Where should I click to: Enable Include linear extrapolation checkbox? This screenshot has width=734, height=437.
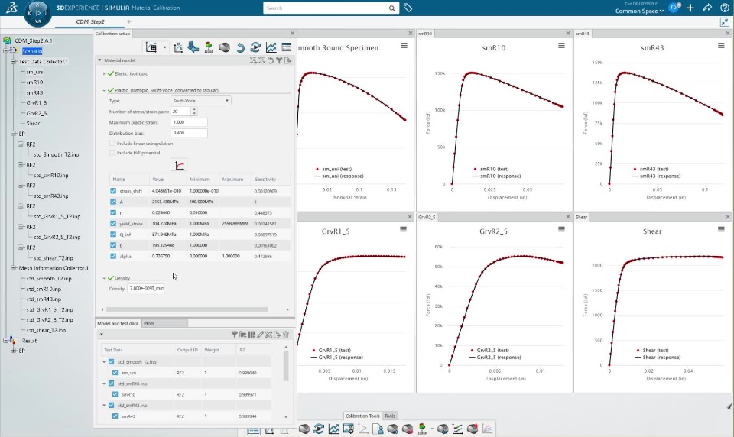112,144
